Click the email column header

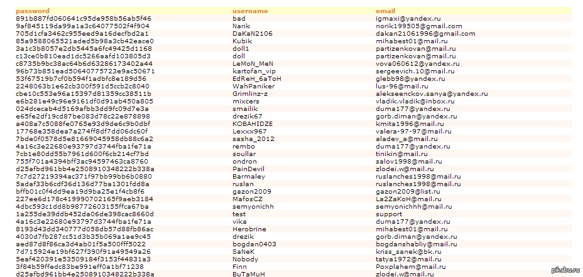click(x=385, y=11)
